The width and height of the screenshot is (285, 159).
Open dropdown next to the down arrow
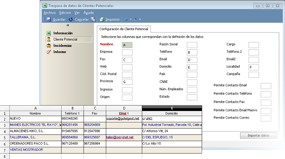coord(140,19)
